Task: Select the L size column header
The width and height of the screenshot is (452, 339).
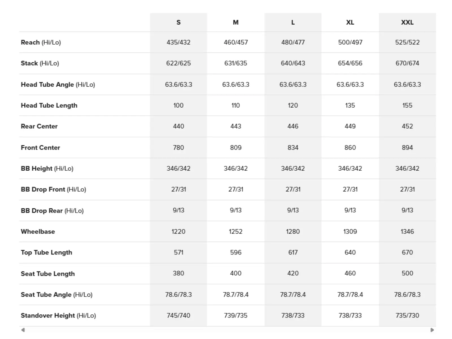Action: (293, 22)
